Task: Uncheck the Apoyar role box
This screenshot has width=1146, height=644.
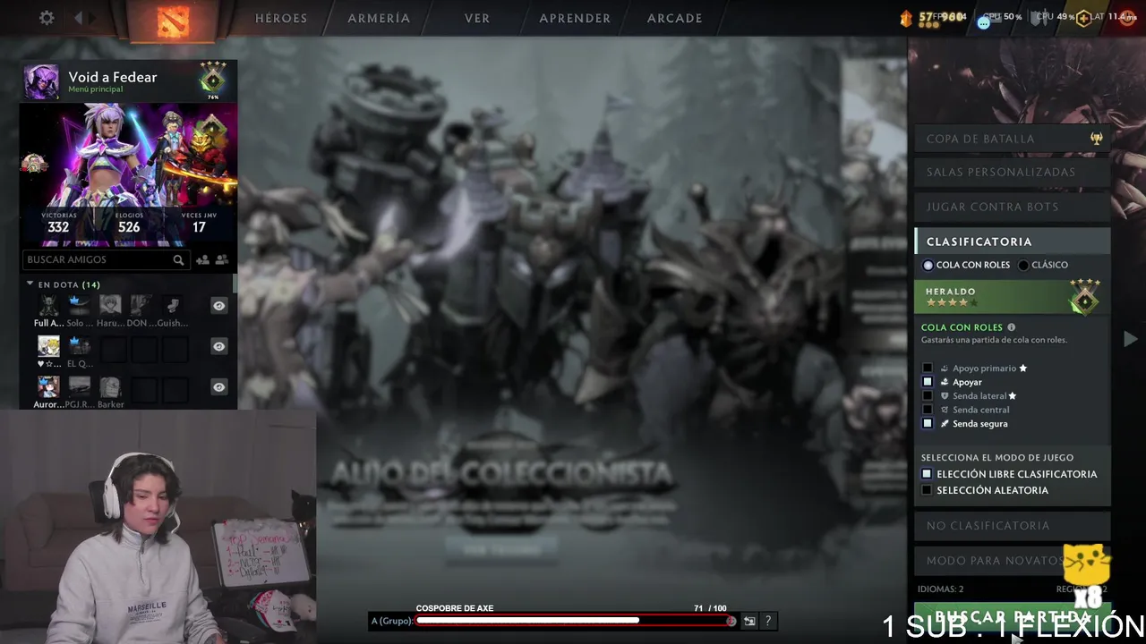Action: (x=928, y=382)
